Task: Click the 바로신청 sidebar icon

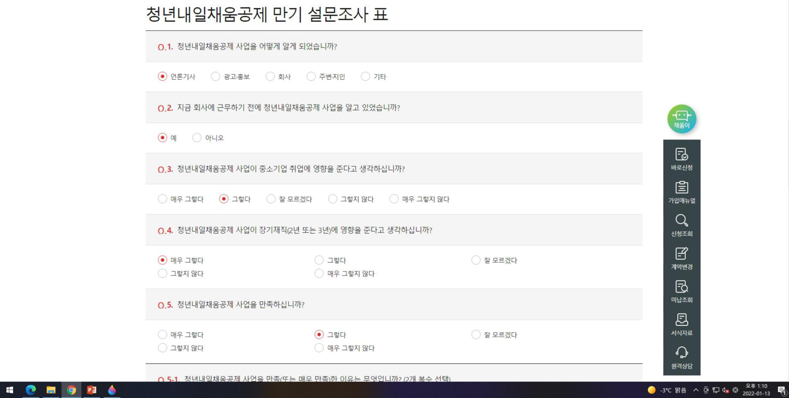Action: pyautogui.click(x=681, y=159)
